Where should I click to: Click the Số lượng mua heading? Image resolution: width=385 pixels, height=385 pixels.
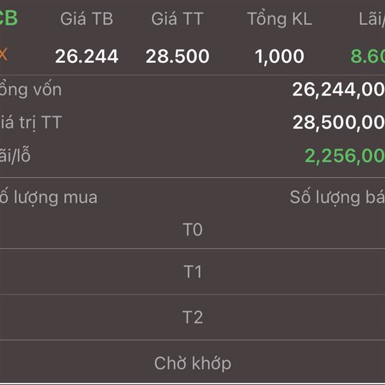[48, 198]
